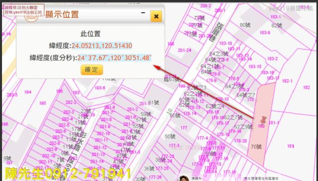Click parcel label 183-15
Viewport: 318px width, 181px height.
pos(255,67)
